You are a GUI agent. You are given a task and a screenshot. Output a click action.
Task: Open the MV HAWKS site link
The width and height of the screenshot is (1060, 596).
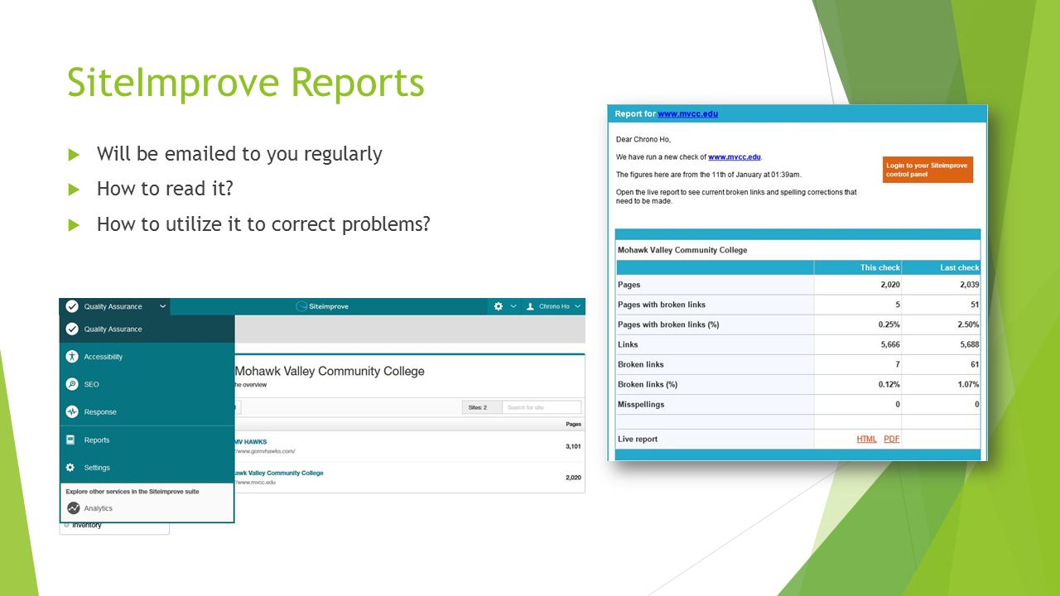(250, 441)
